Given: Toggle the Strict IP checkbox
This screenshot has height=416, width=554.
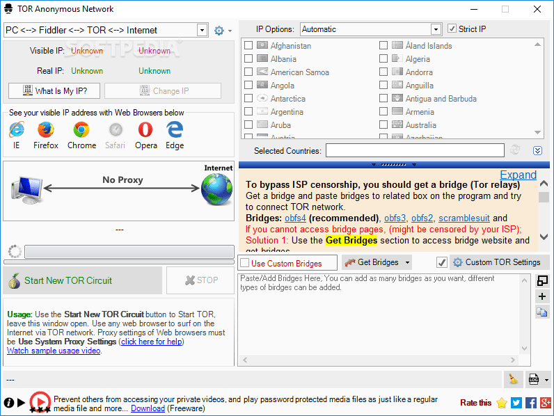Looking at the screenshot, I should [x=452, y=29].
